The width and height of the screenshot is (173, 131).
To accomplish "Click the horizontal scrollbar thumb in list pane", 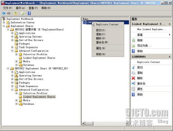I will 89,123.
